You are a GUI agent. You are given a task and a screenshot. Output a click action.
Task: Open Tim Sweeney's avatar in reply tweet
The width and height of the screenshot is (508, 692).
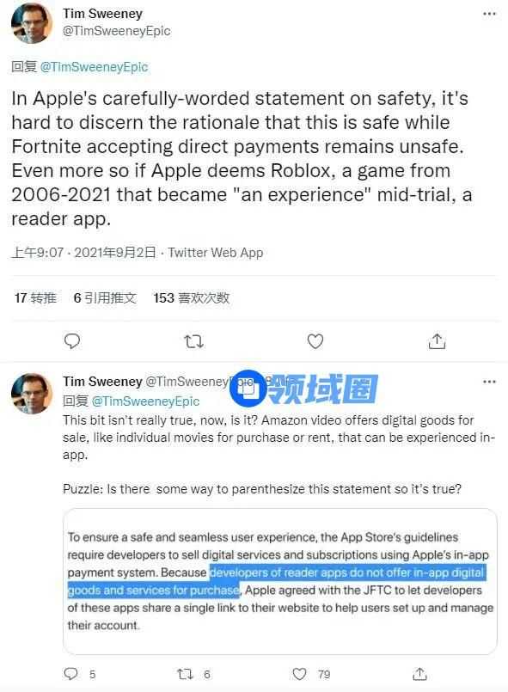click(32, 393)
